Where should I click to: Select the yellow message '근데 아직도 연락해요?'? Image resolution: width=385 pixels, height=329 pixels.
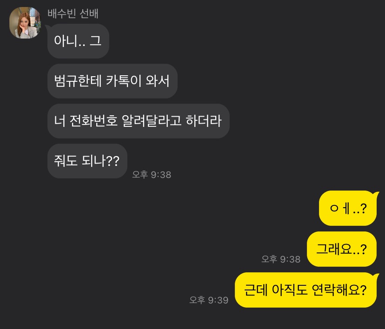[305, 290]
